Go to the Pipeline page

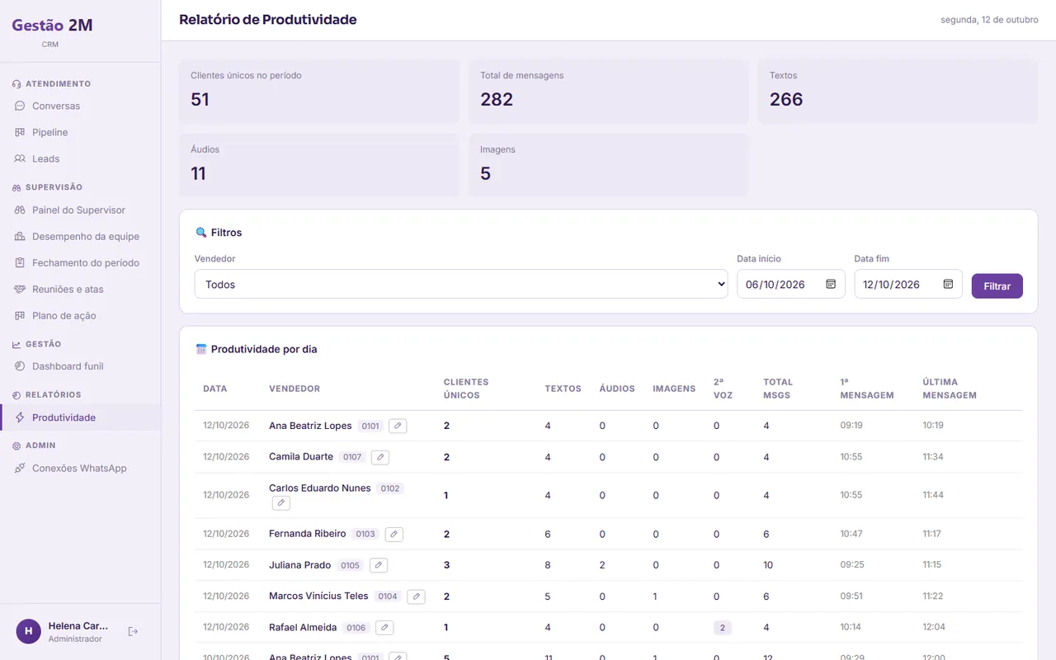[80, 132]
